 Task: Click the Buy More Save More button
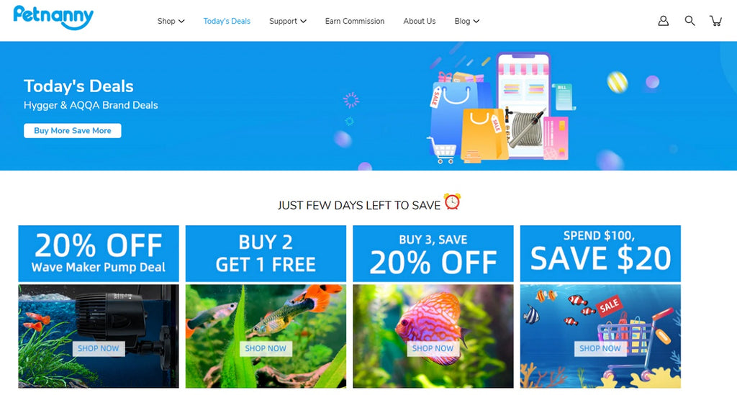click(73, 130)
